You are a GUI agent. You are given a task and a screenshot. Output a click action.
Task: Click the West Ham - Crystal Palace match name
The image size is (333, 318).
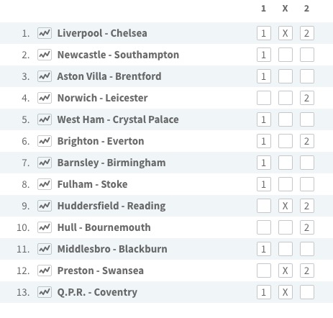tap(118, 119)
